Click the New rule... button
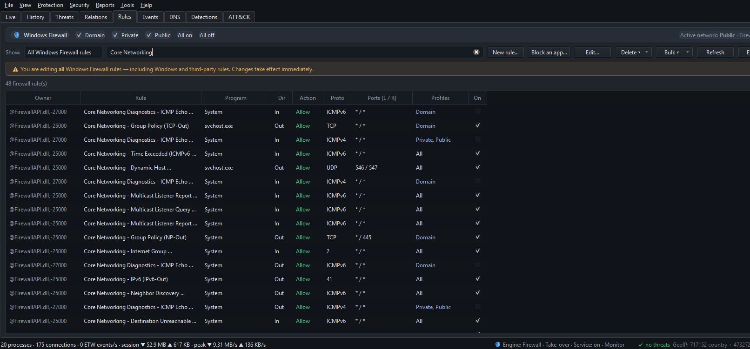 click(506, 52)
